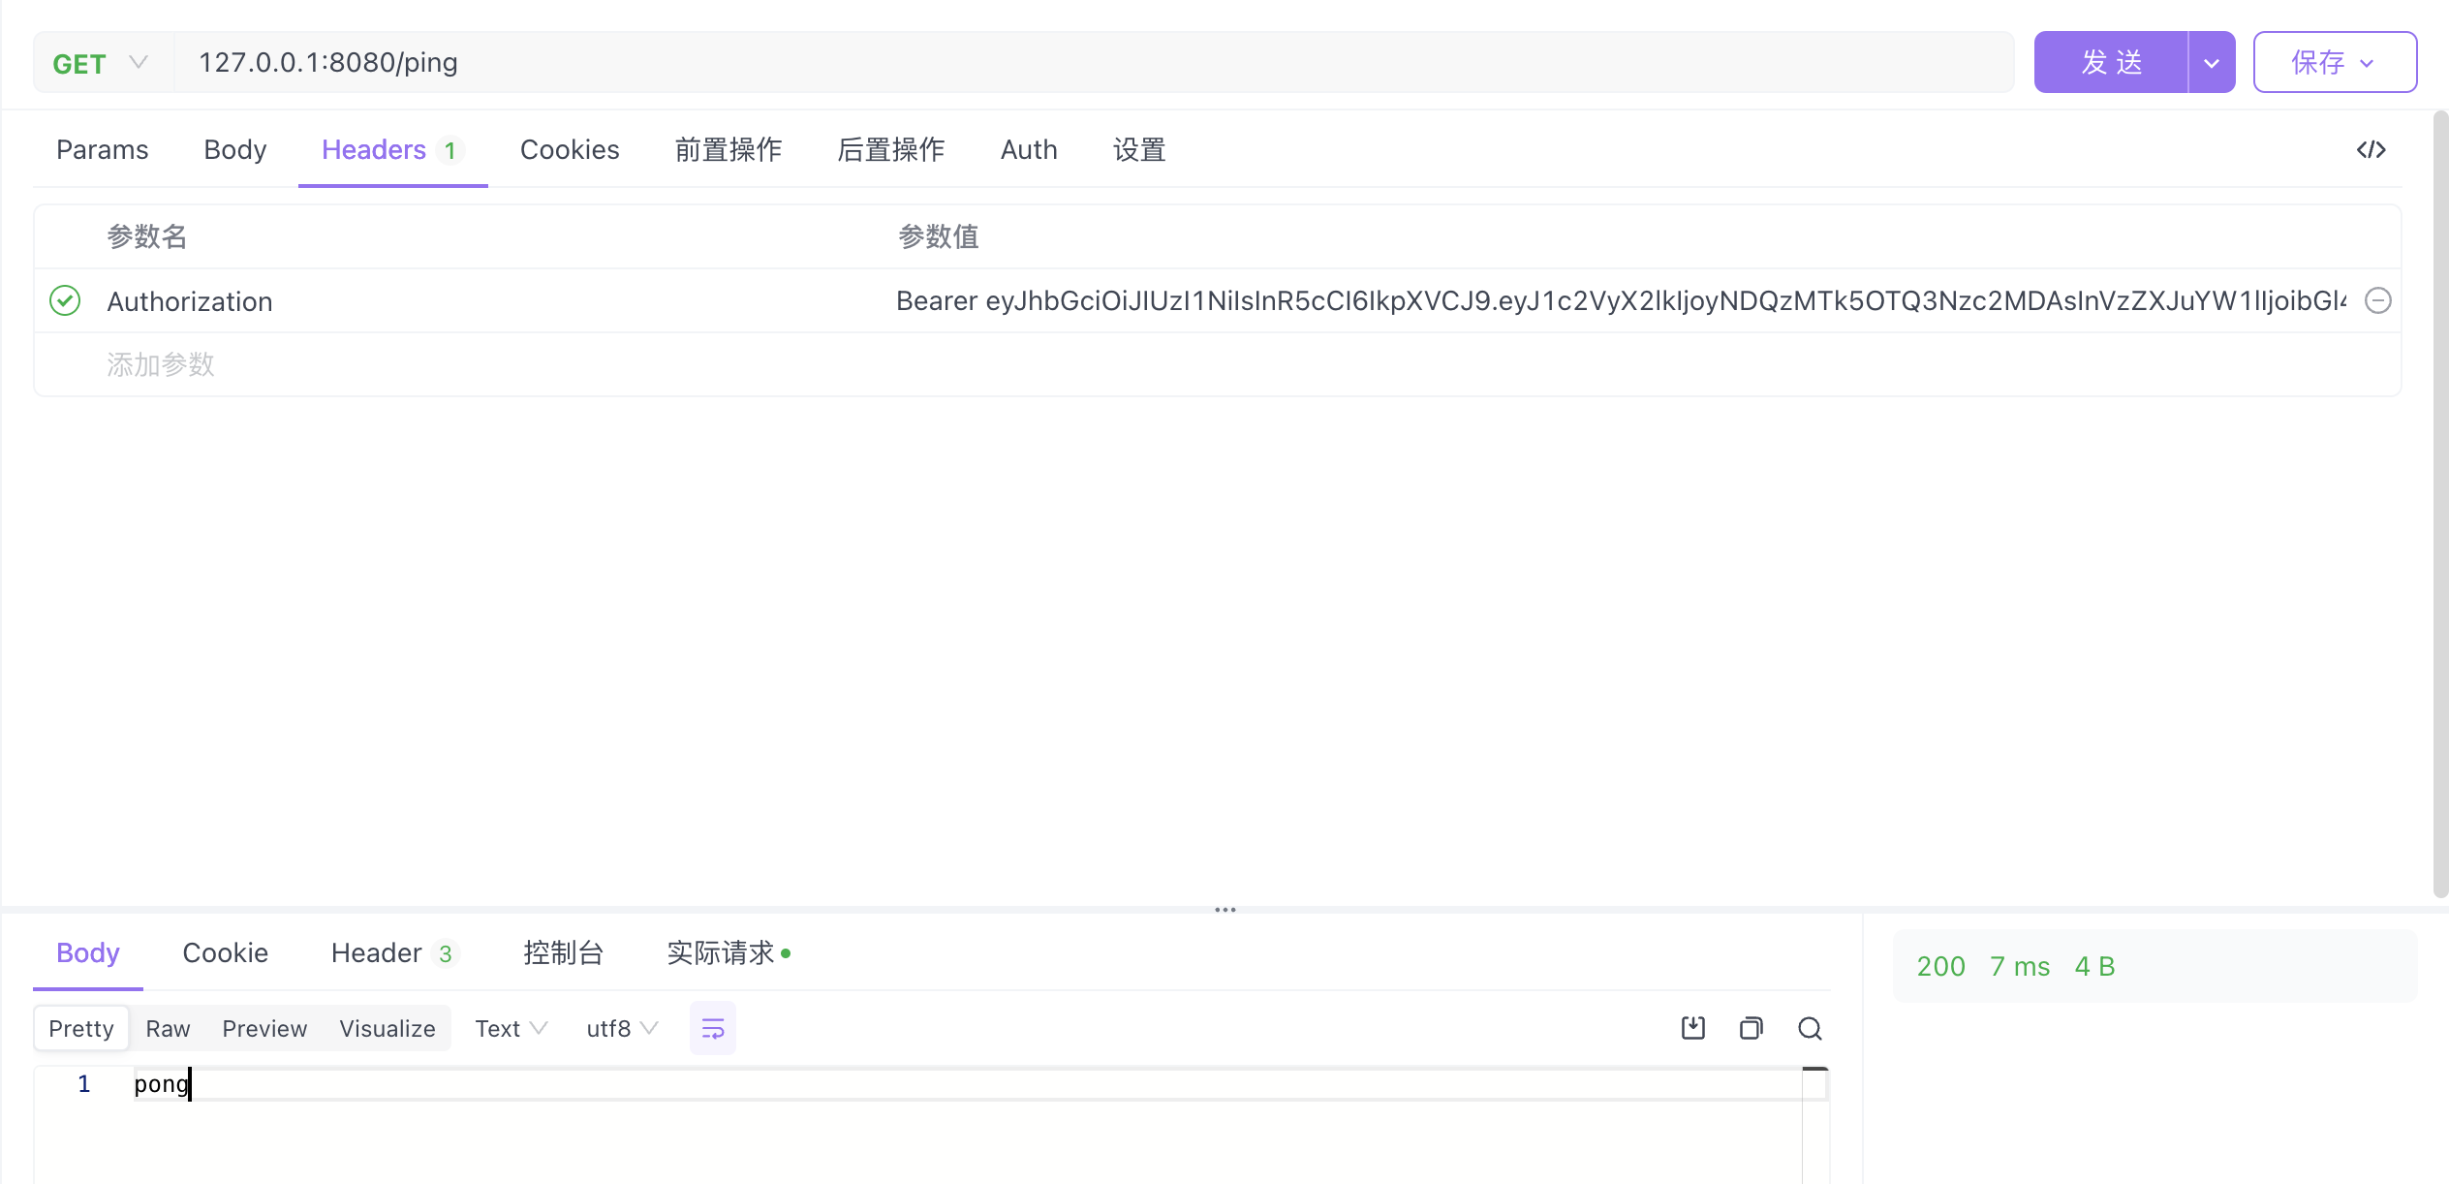Toggle word wrap in response body
The height and width of the screenshot is (1184, 2449).
[x=712, y=1028]
